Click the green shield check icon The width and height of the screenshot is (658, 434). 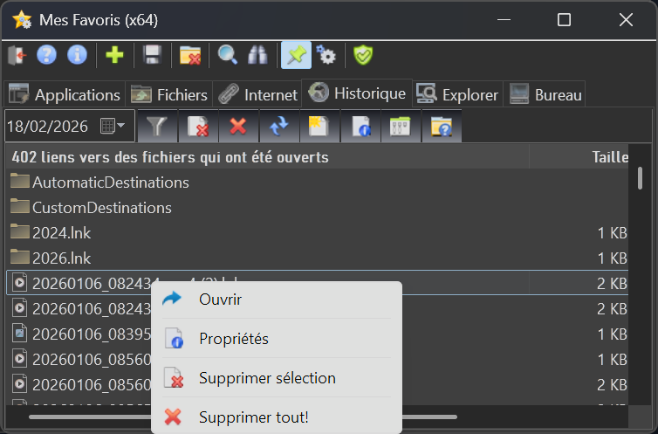tap(363, 56)
